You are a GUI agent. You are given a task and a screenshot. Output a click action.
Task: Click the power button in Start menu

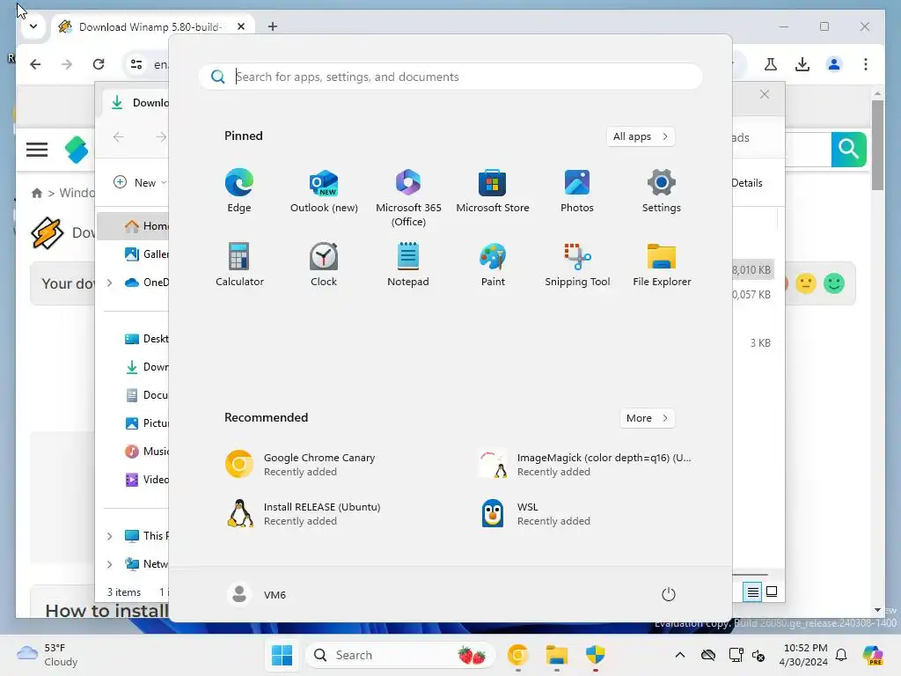coord(669,594)
